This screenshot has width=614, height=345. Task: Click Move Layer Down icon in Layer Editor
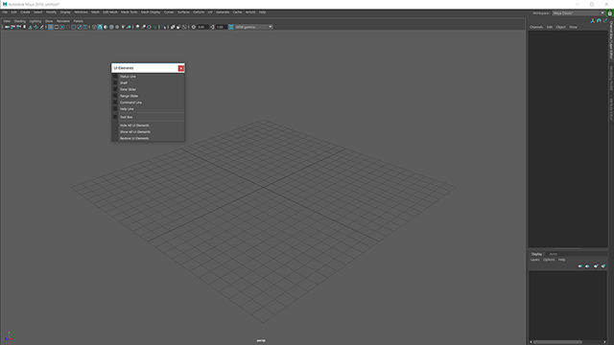click(x=587, y=266)
